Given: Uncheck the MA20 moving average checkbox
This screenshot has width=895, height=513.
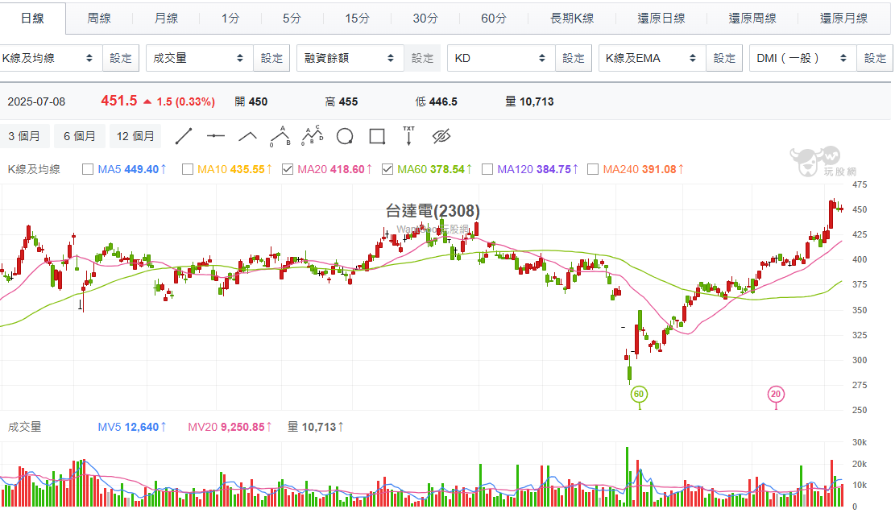Looking at the screenshot, I should point(288,169).
